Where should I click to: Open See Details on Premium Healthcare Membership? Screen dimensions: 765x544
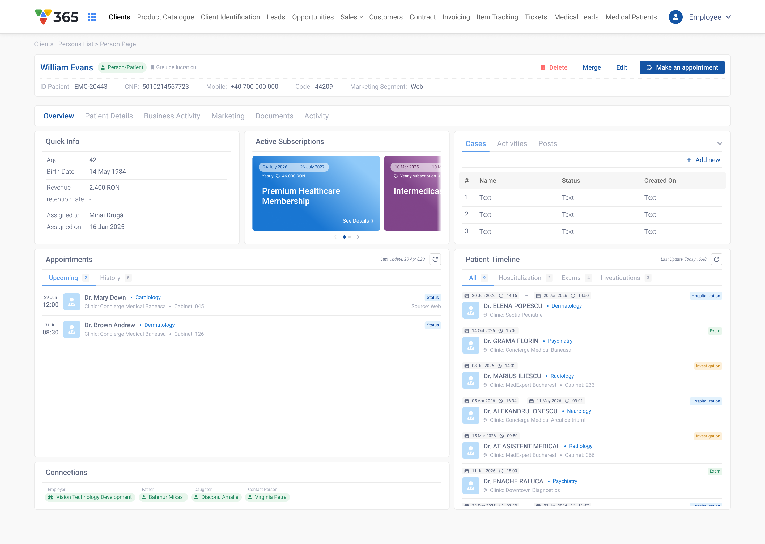pyautogui.click(x=358, y=221)
